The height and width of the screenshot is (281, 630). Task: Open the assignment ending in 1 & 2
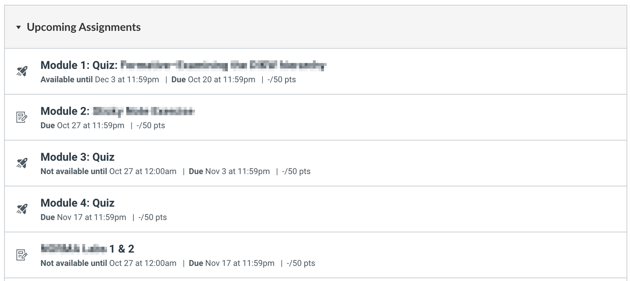87,249
